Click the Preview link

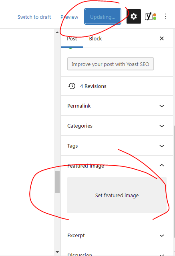69,17
